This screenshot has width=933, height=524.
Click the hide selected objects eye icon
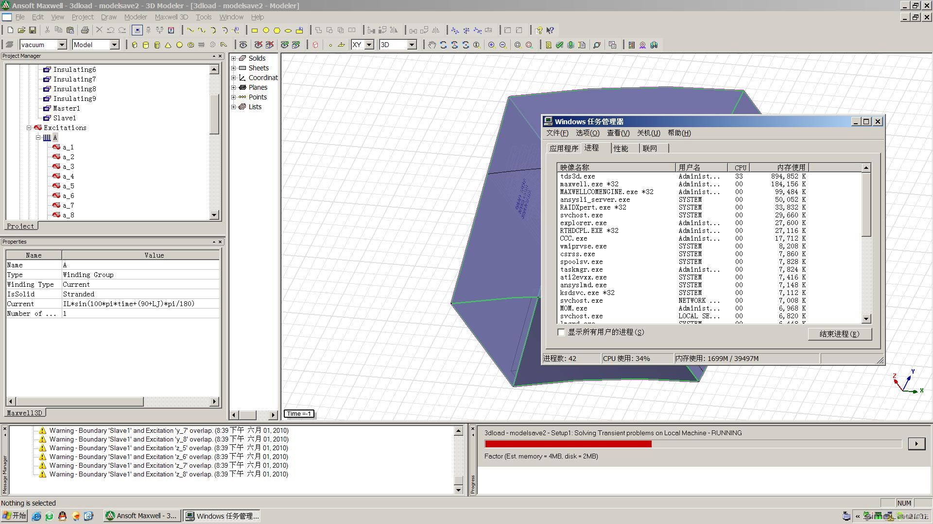coord(259,45)
